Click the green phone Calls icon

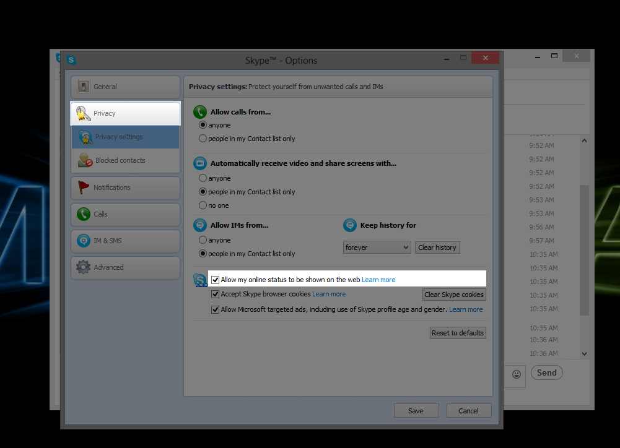click(84, 214)
